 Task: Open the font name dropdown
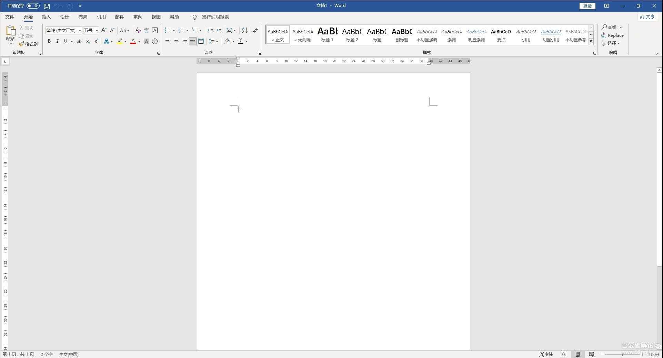(80, 31)
